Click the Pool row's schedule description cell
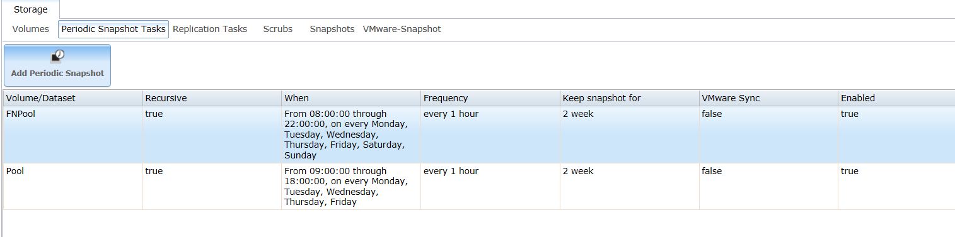Screen dimensions: 955x237 351,187
